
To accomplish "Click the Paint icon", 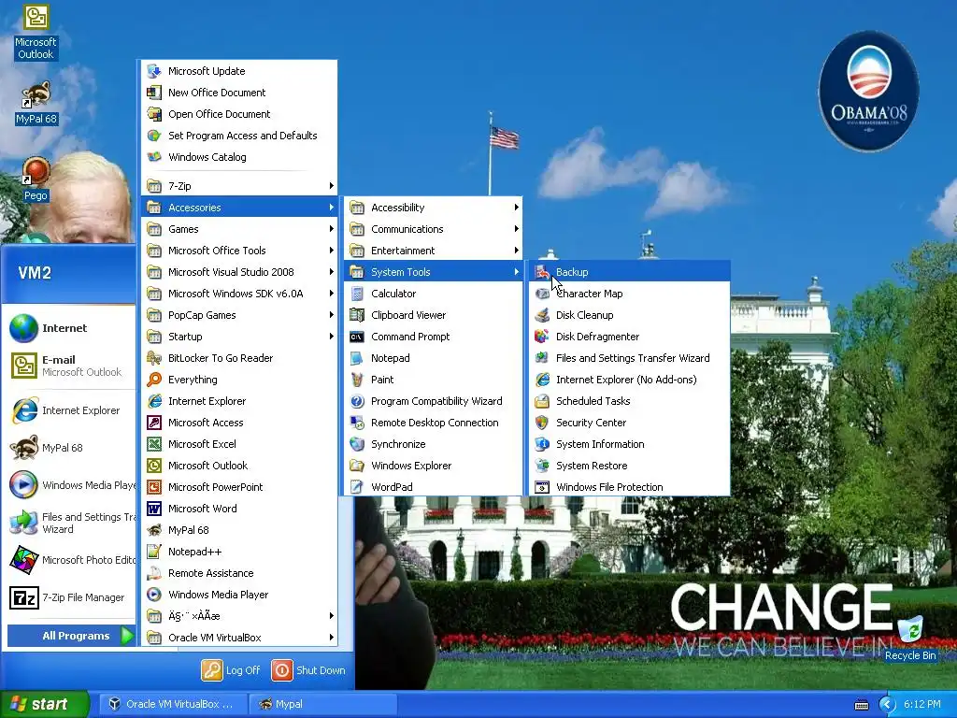I will pos(357,380).
